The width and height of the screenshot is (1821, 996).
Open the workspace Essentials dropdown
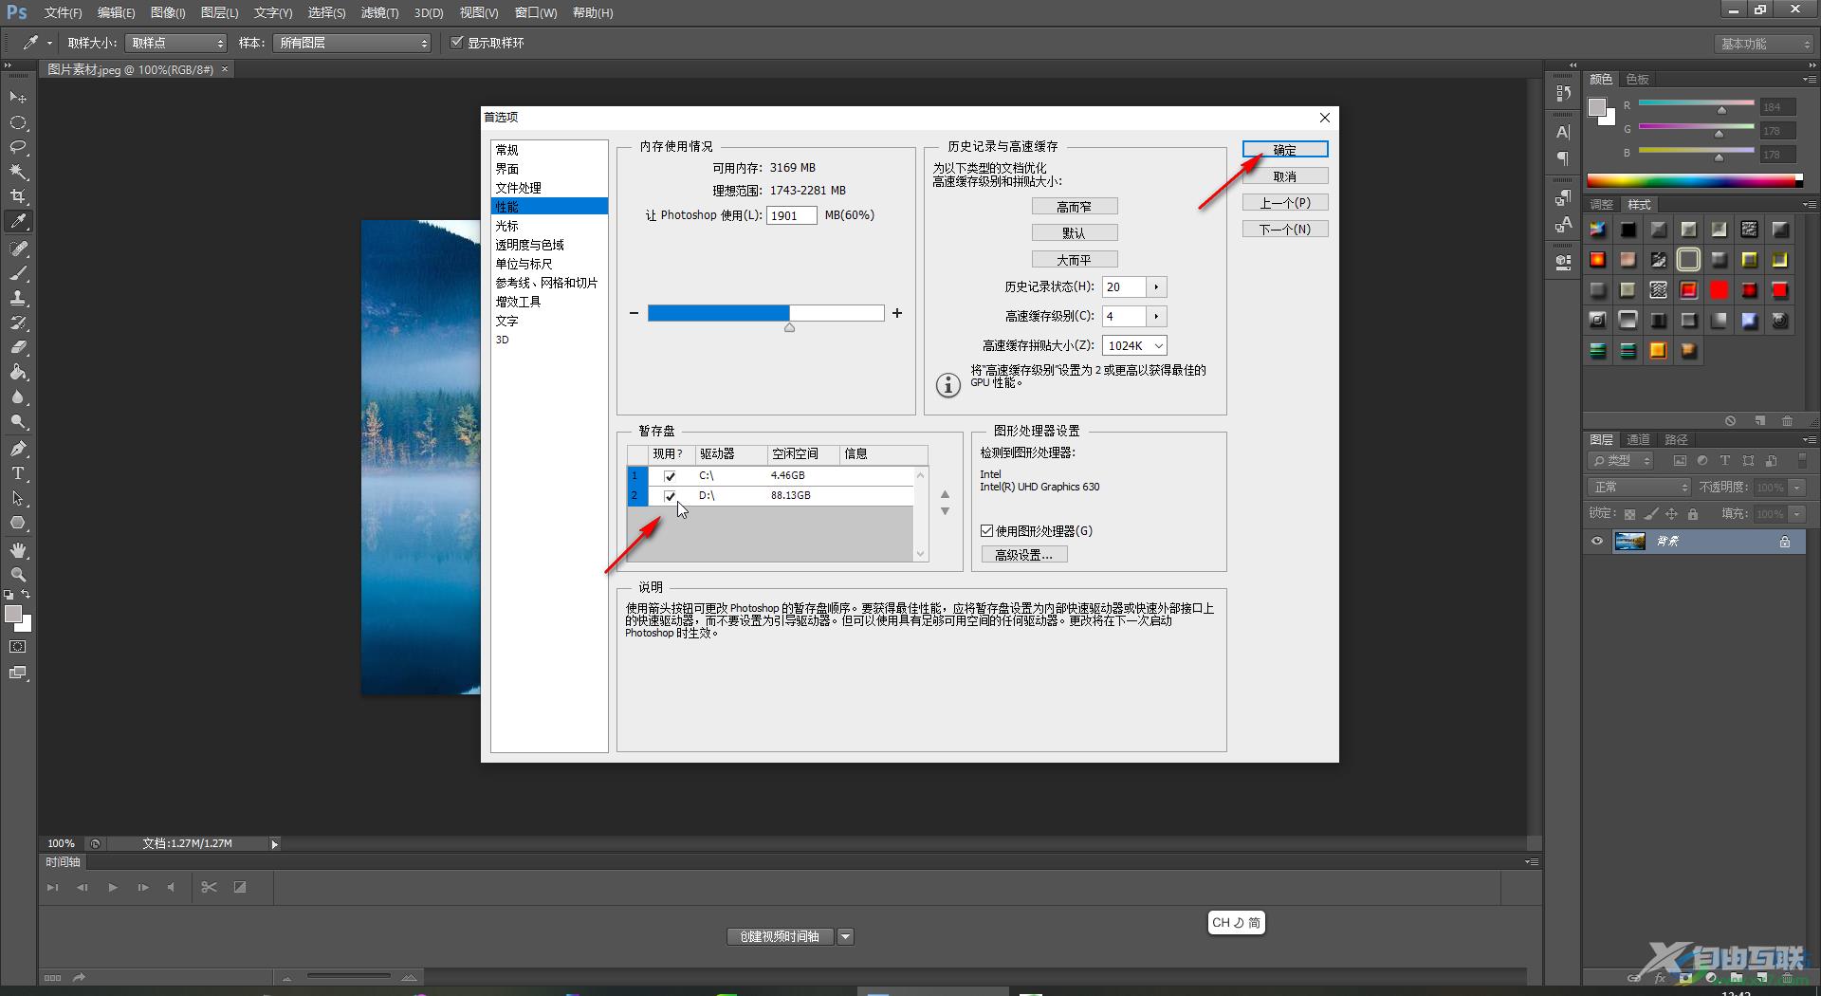coord(1765,44)
